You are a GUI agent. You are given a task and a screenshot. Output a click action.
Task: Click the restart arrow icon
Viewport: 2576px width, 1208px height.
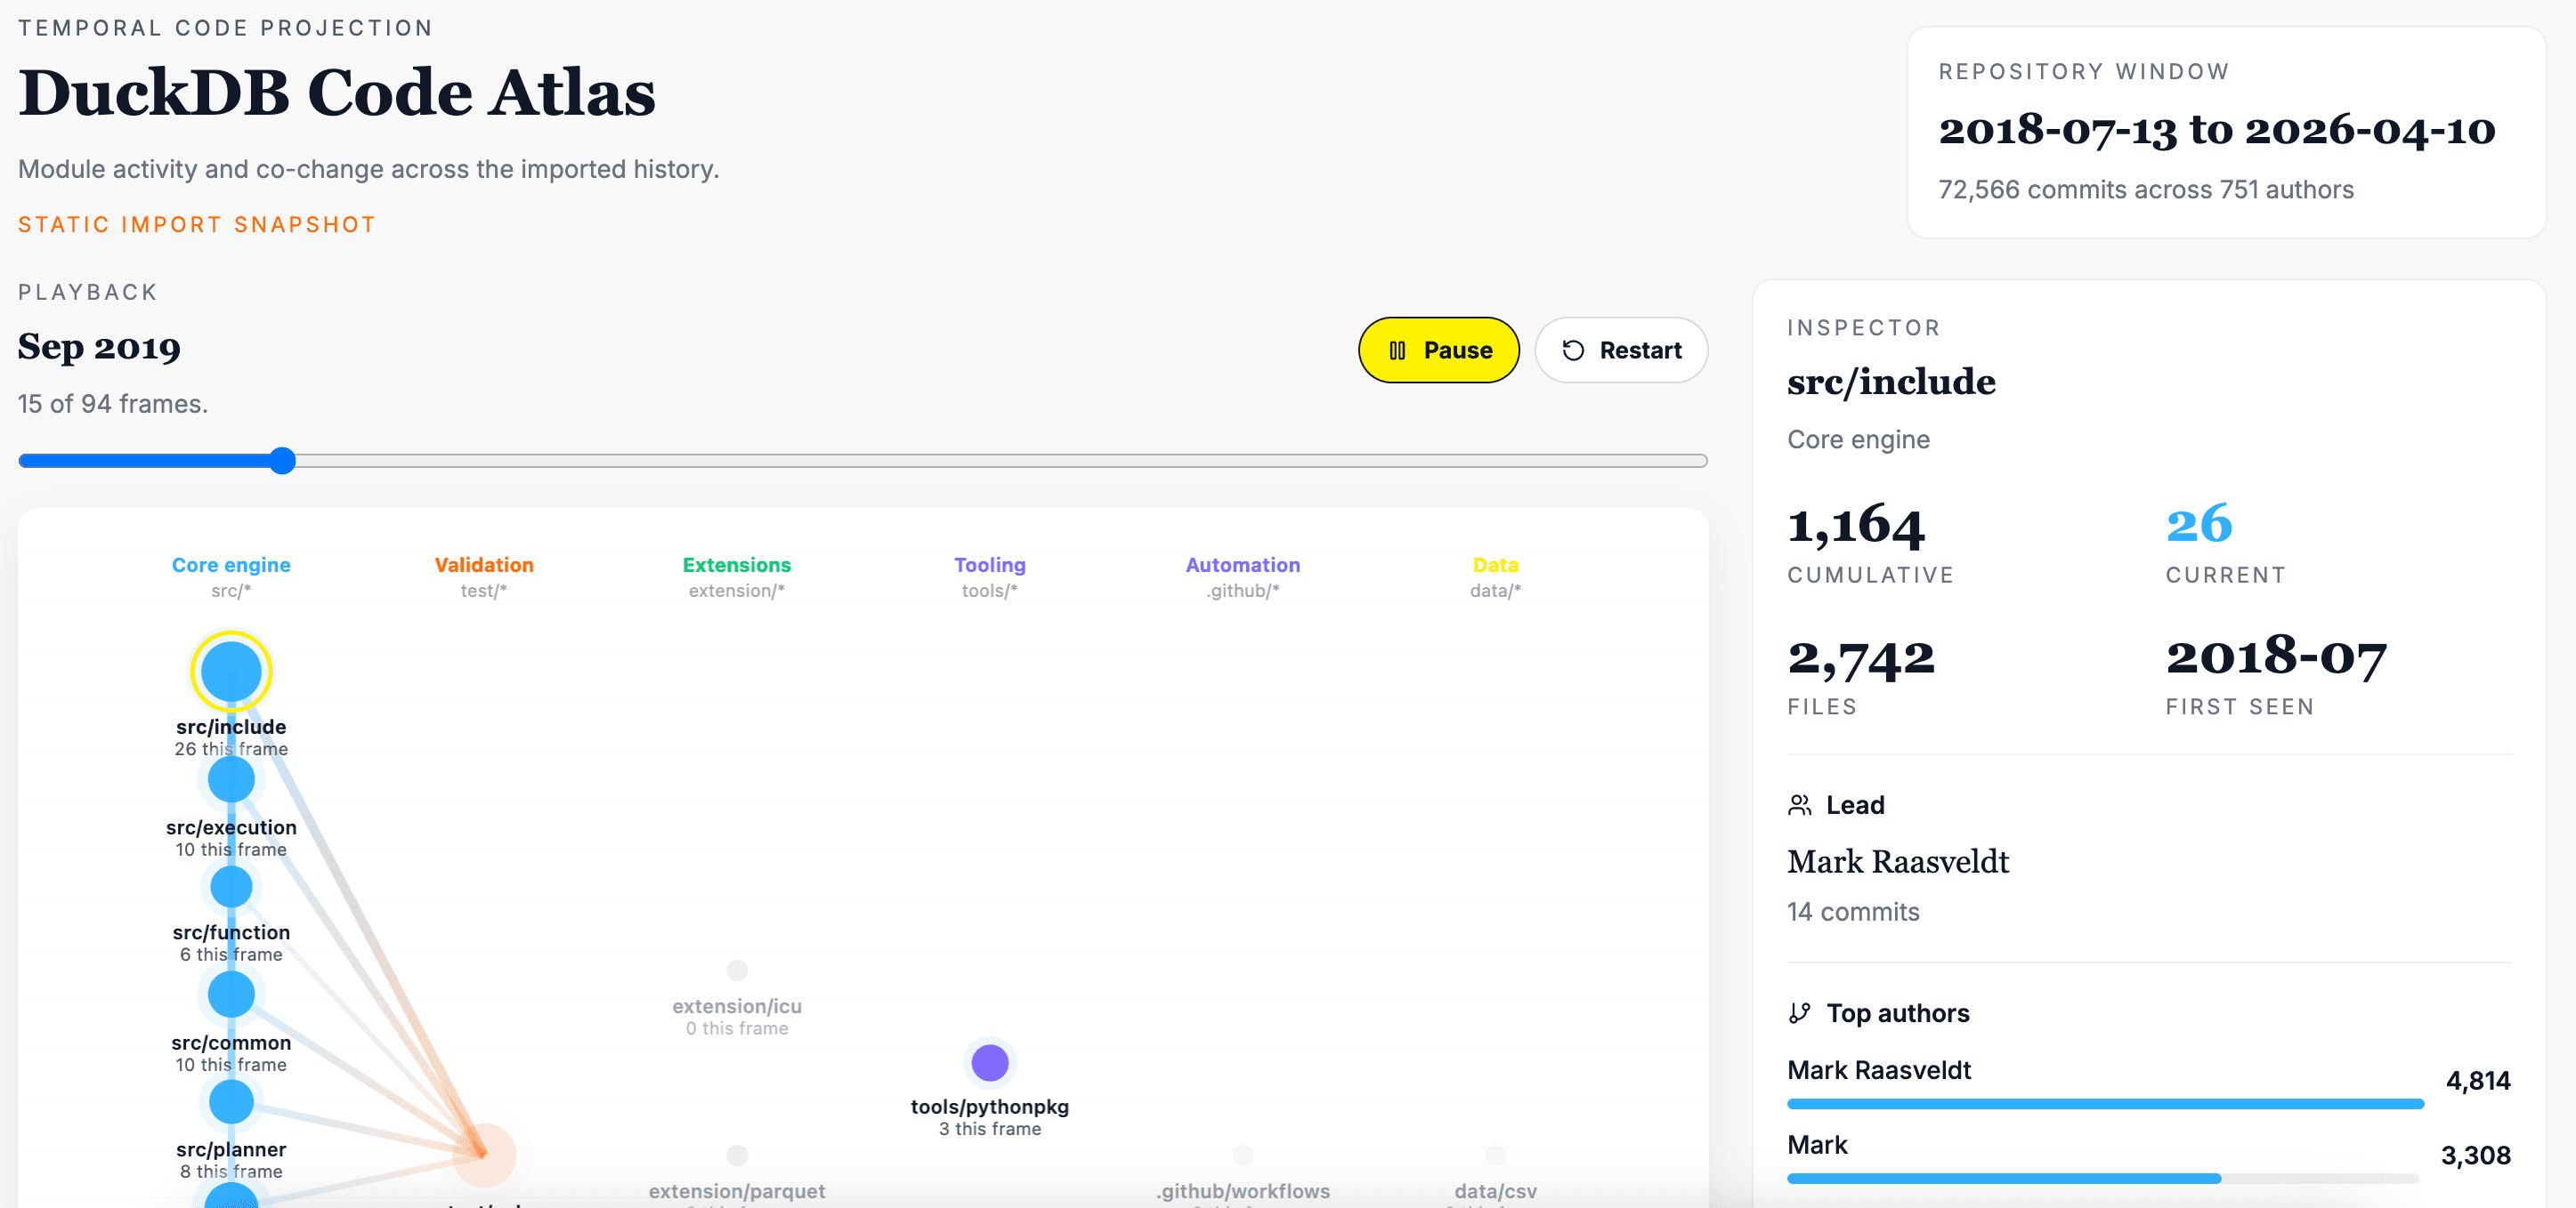(1572, 350)
